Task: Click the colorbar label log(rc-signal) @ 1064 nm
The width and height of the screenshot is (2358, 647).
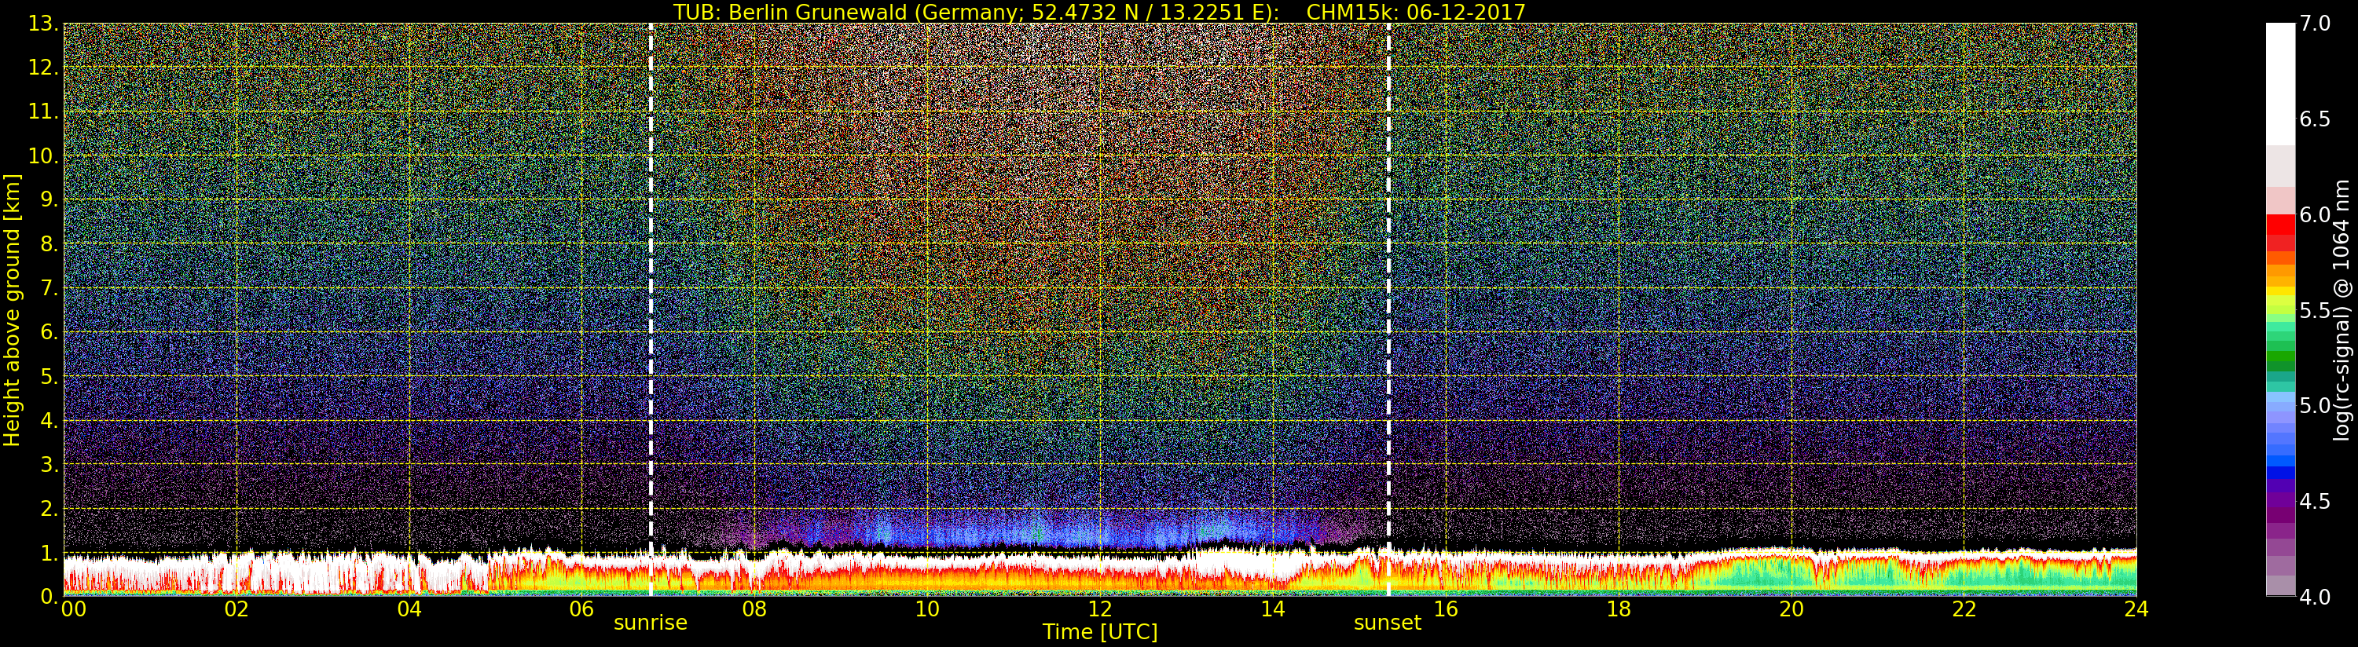Action: pyautogui.click(x=2341, y=309)
